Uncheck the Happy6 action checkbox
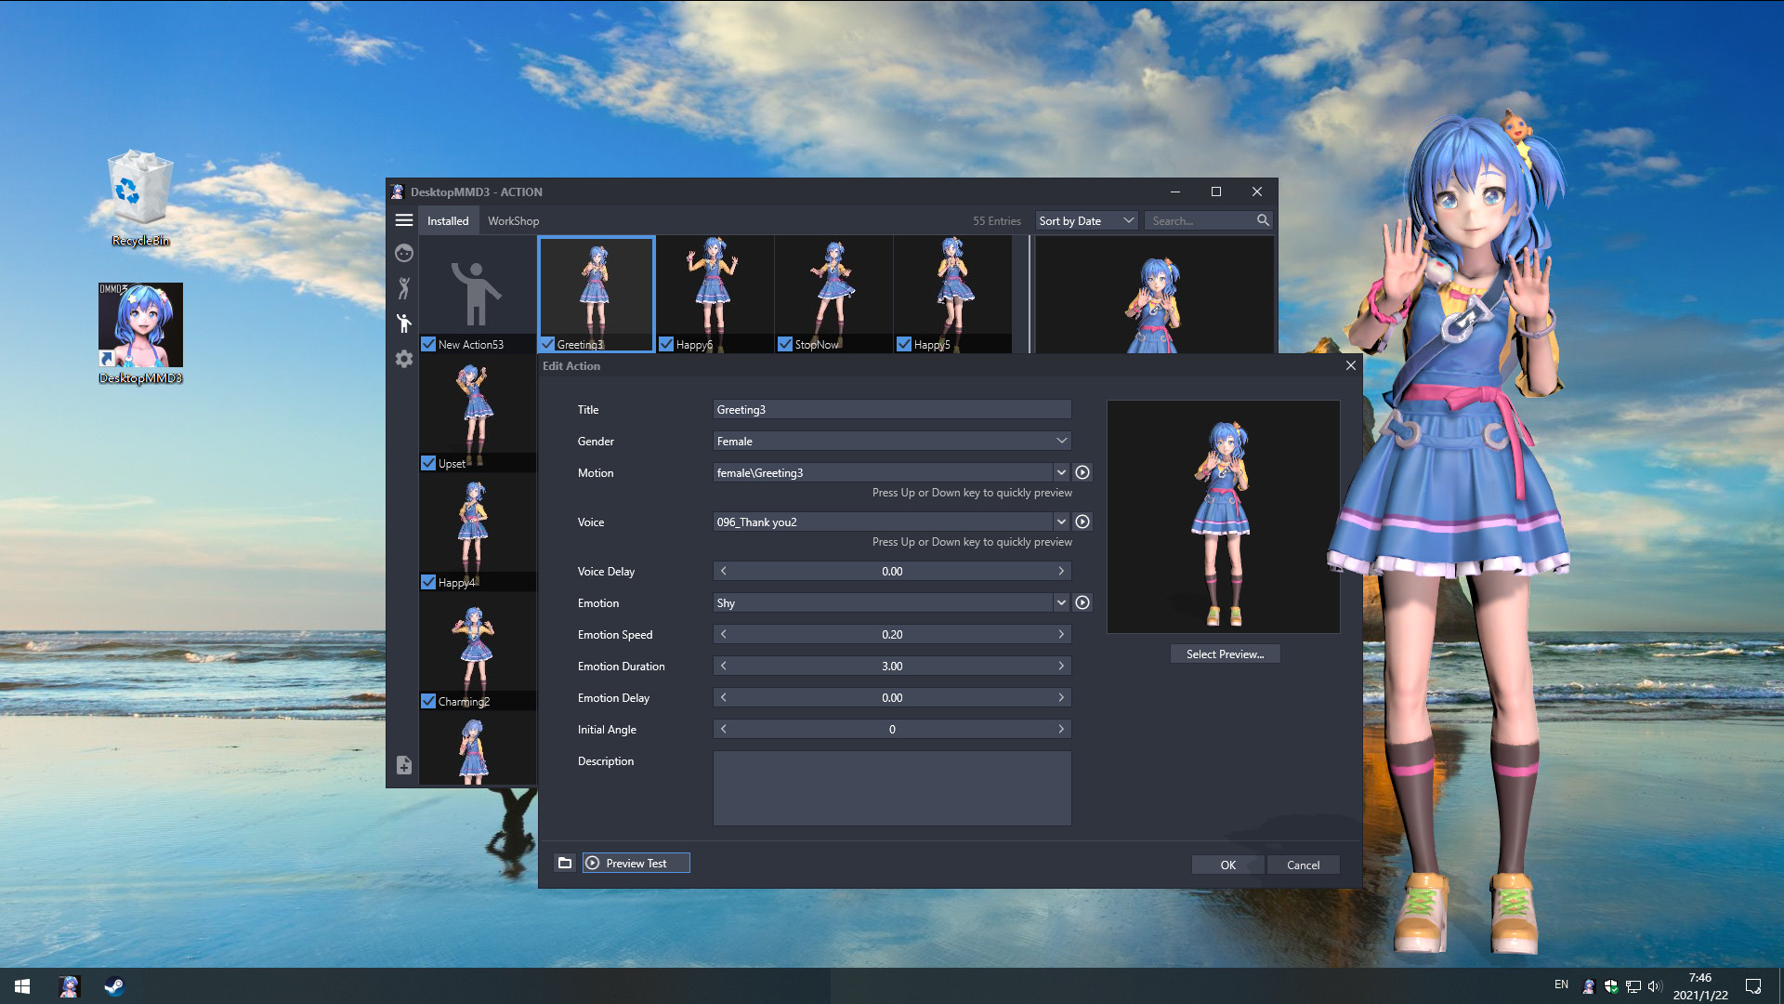The width and height of the screenshot is (1784, 1004). 666,344
